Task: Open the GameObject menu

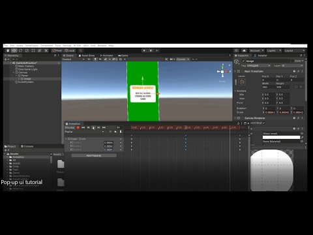Action: point(32,46)
